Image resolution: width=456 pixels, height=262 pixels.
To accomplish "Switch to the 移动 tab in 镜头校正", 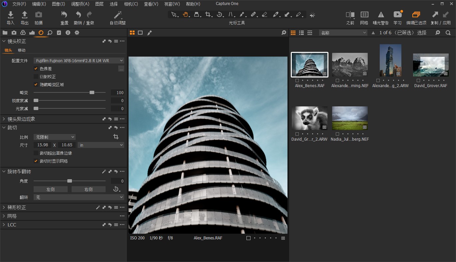I will click(21, 50).
